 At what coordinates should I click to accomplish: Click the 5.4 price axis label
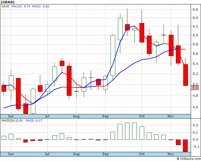(x=195, y=64)
